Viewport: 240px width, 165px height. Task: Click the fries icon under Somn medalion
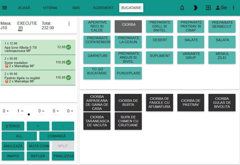coord(7,66)
